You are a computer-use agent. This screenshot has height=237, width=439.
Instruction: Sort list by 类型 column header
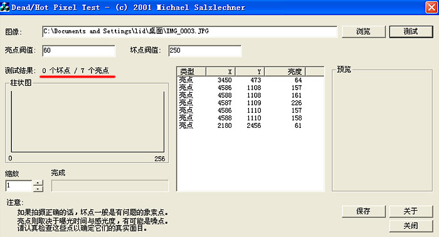pyautogui.click(x=192, y=71)
